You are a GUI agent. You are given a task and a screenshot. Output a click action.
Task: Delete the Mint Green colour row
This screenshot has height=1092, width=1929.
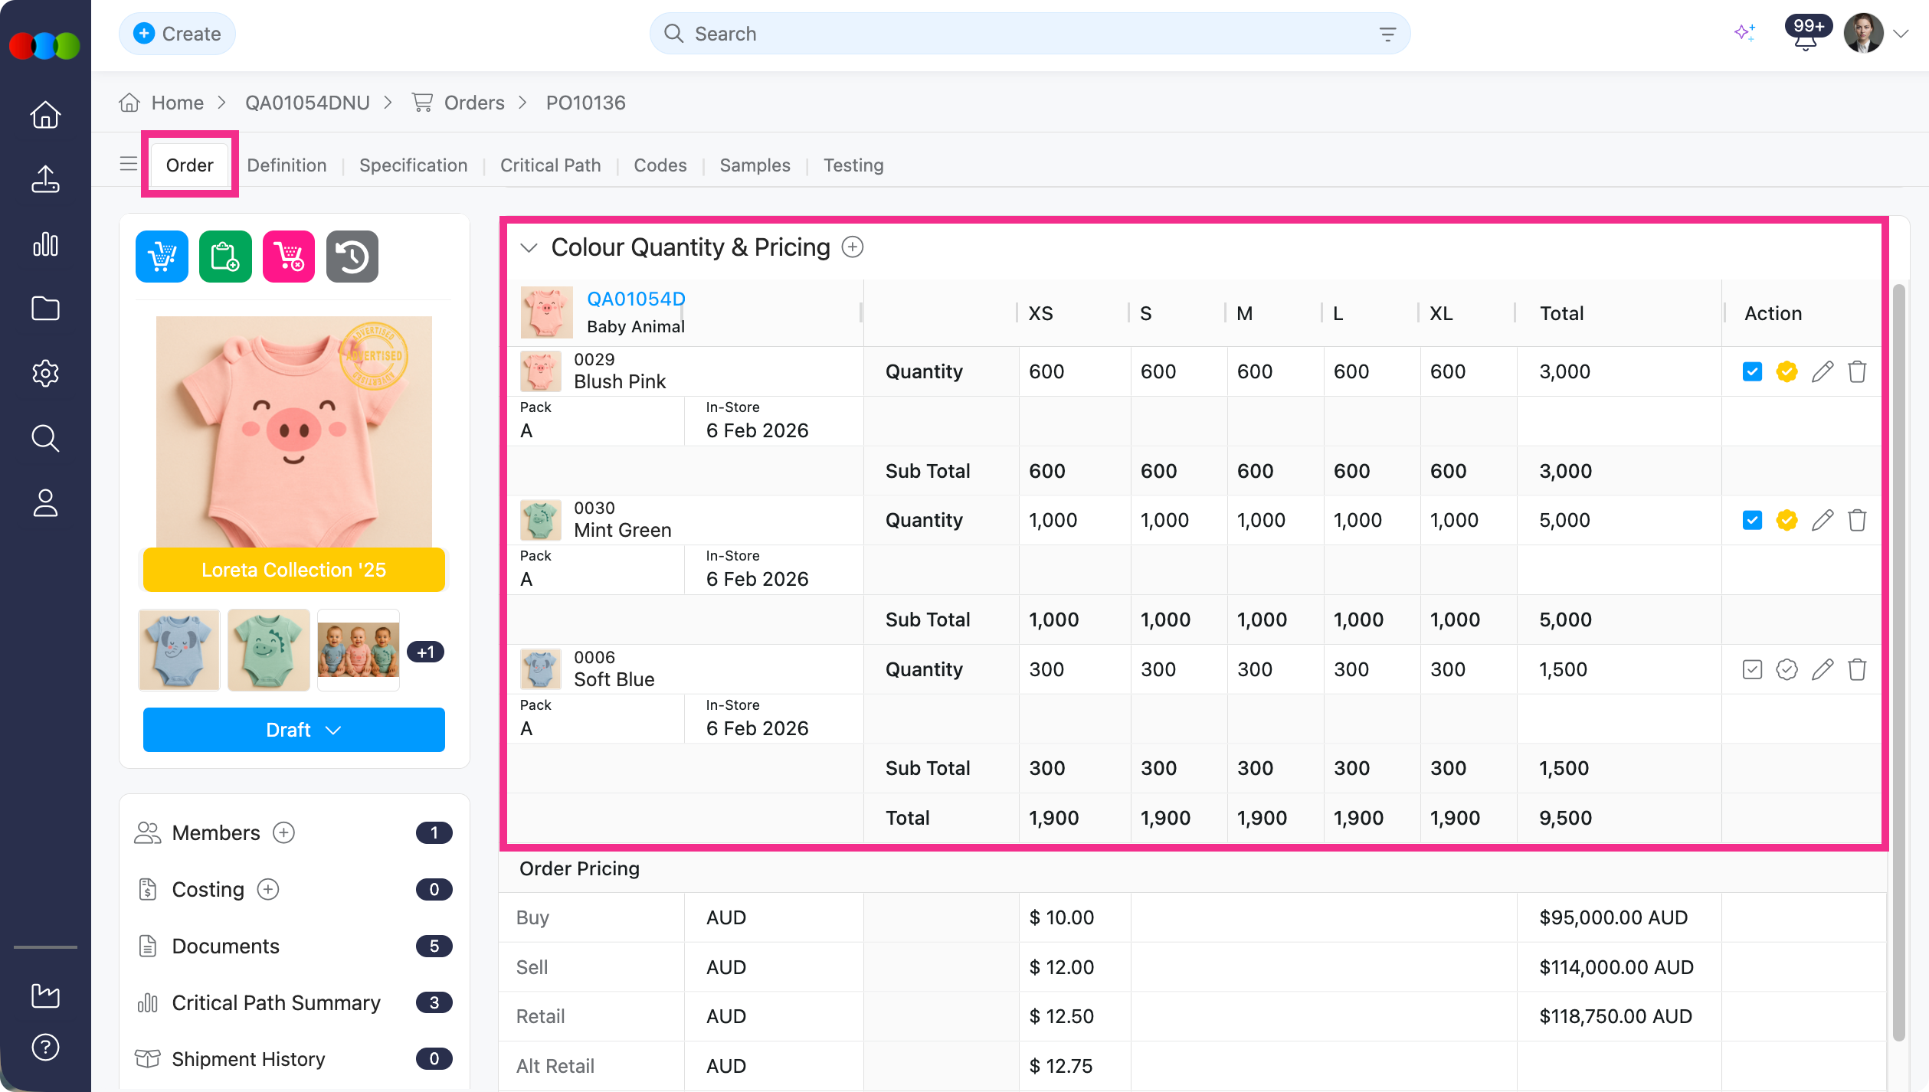(x=1857, y=520)
